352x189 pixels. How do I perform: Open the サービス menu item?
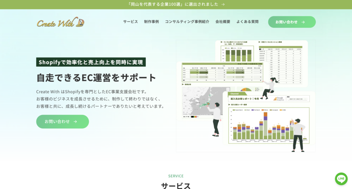click(130, 22)
